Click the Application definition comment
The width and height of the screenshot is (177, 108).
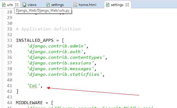[x=48, y=29]
